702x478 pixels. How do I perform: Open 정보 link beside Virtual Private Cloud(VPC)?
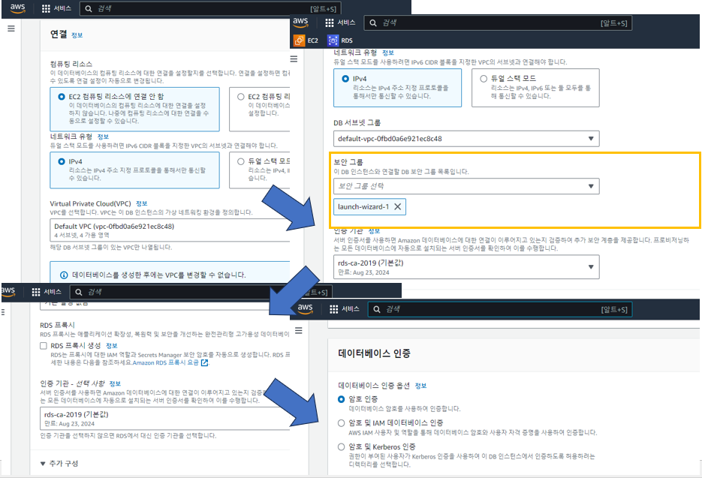click(141, 203)
